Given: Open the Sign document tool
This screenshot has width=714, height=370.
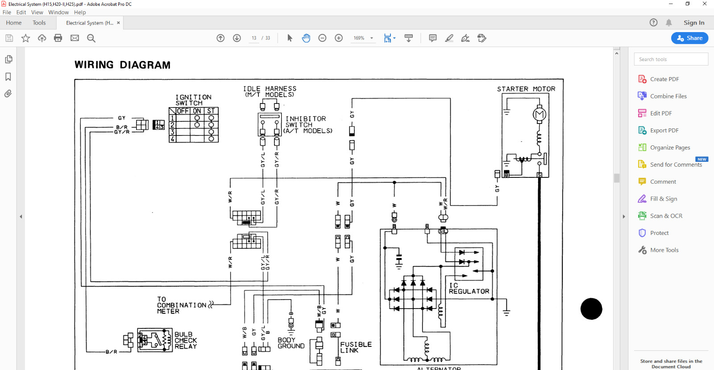Looking at the screenshot, I should 465,38.
